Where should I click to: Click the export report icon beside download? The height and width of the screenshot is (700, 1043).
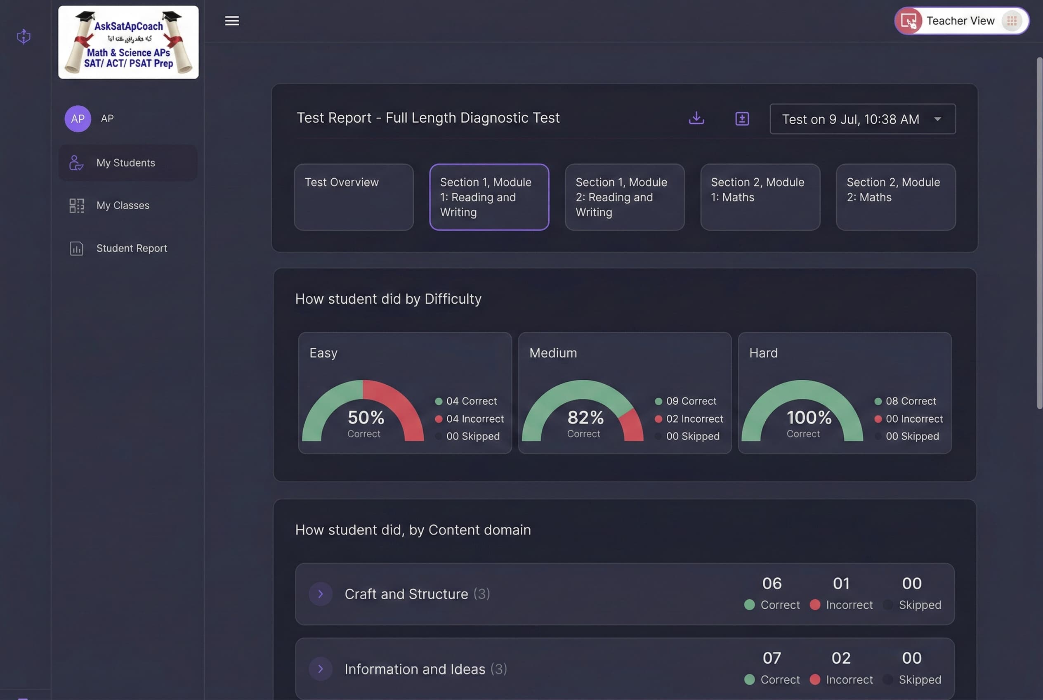point(742,119)
